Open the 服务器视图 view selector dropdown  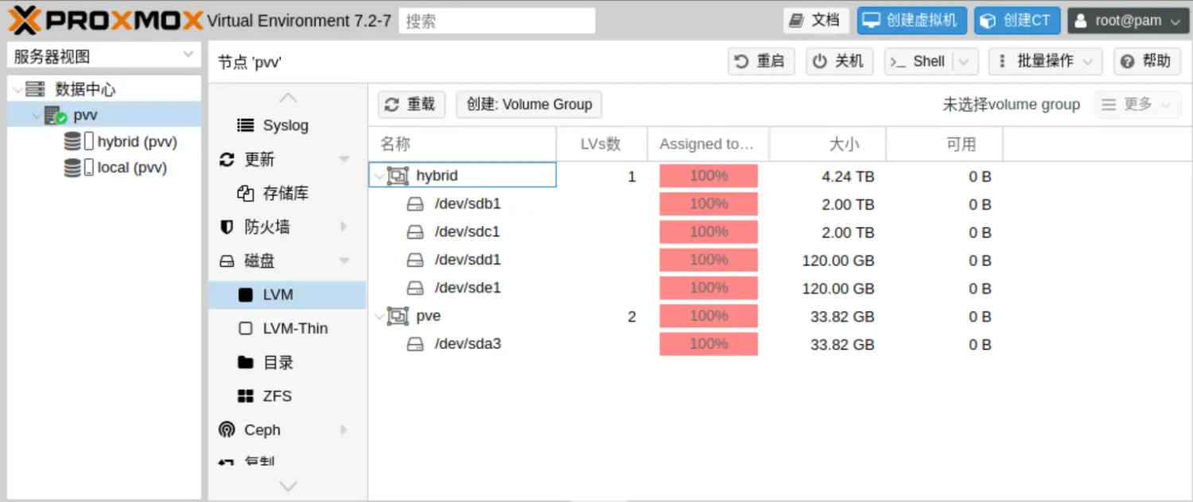(x=103, y=56)
